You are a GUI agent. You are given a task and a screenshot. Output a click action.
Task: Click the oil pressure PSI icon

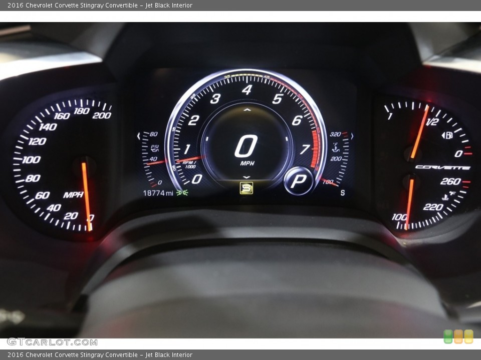pyautogui.click(x=155, y=148)
